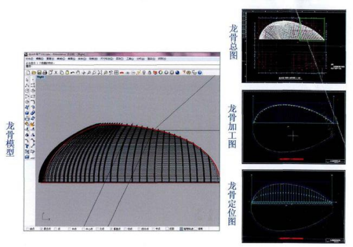Screen dimensions: 353x247
Task: Select the Box solid tool
Action: click(x=27, y=113)
